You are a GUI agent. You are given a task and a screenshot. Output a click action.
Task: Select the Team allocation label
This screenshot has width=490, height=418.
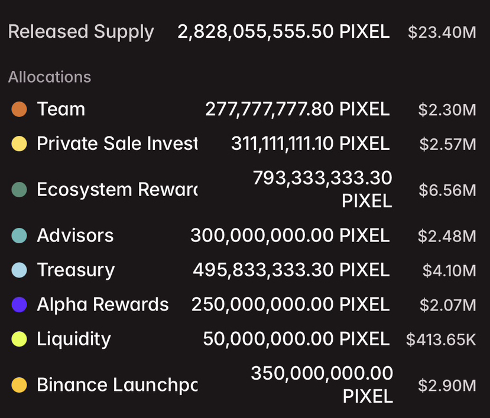61,109
